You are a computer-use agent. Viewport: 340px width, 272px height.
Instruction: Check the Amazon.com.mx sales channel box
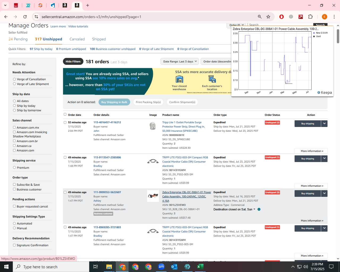pos(14,127)
